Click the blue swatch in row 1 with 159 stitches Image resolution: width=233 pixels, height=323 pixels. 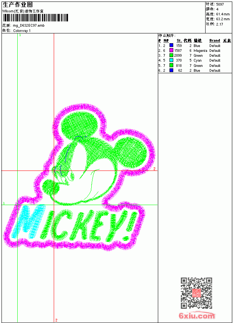pos(171,45)
